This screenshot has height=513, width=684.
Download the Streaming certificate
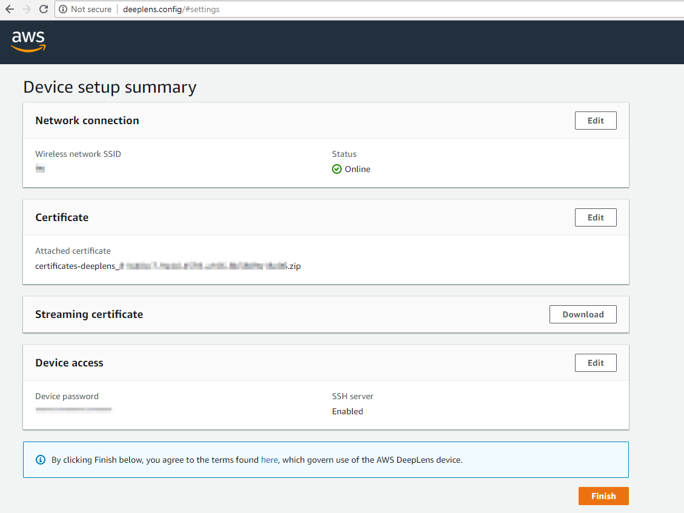(x=582, y=314)
